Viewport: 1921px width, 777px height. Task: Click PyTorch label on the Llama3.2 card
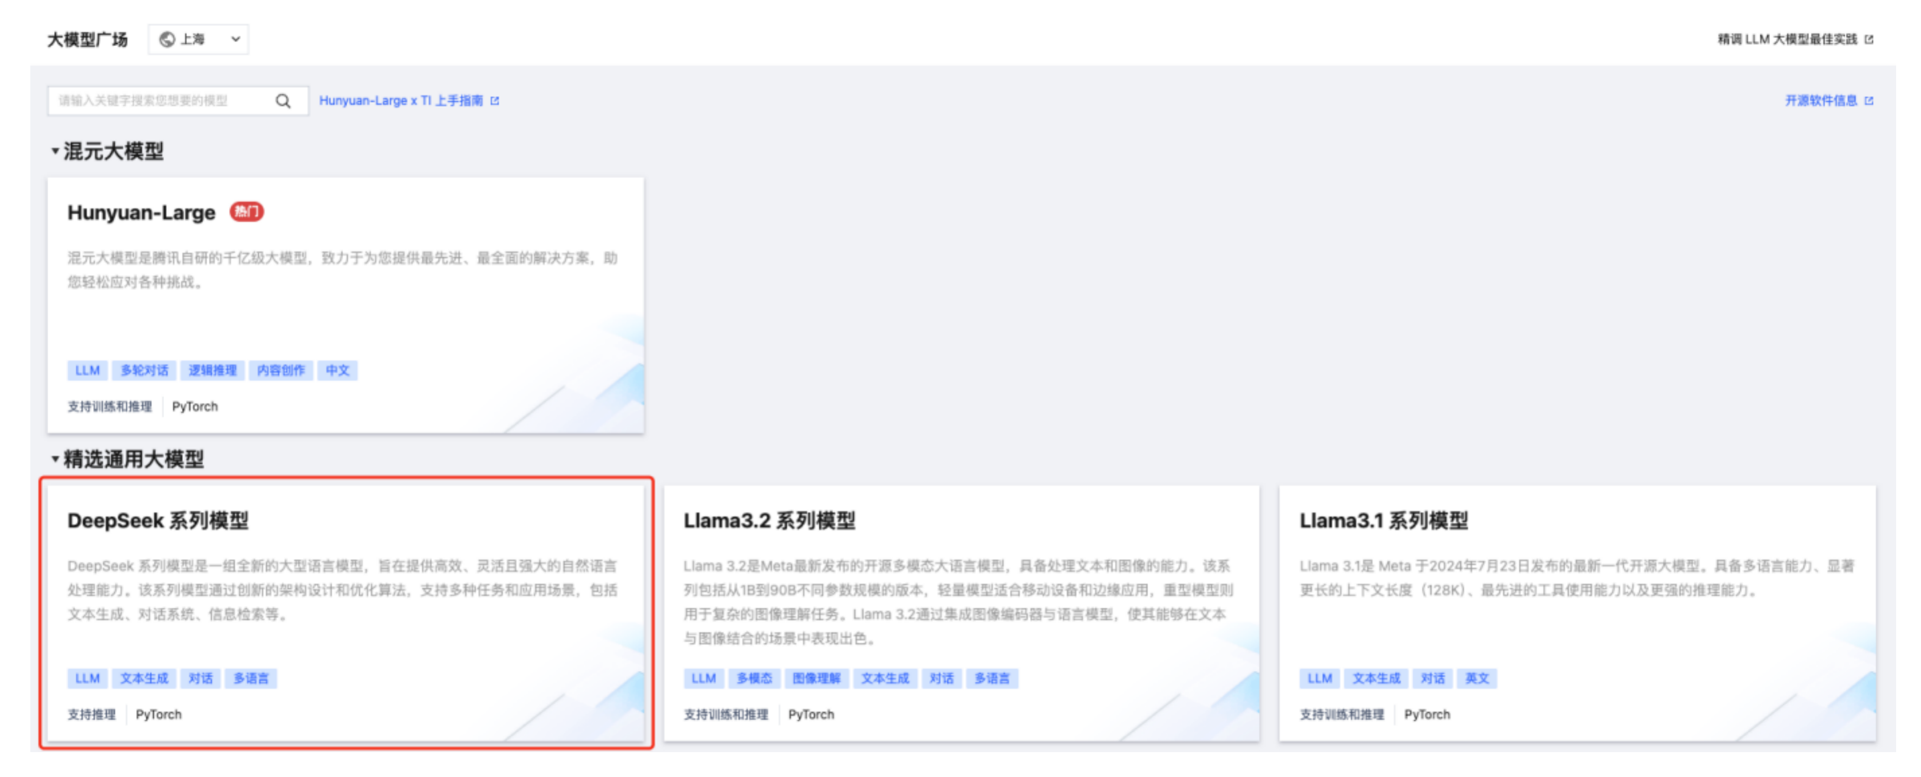click(812, 714)
